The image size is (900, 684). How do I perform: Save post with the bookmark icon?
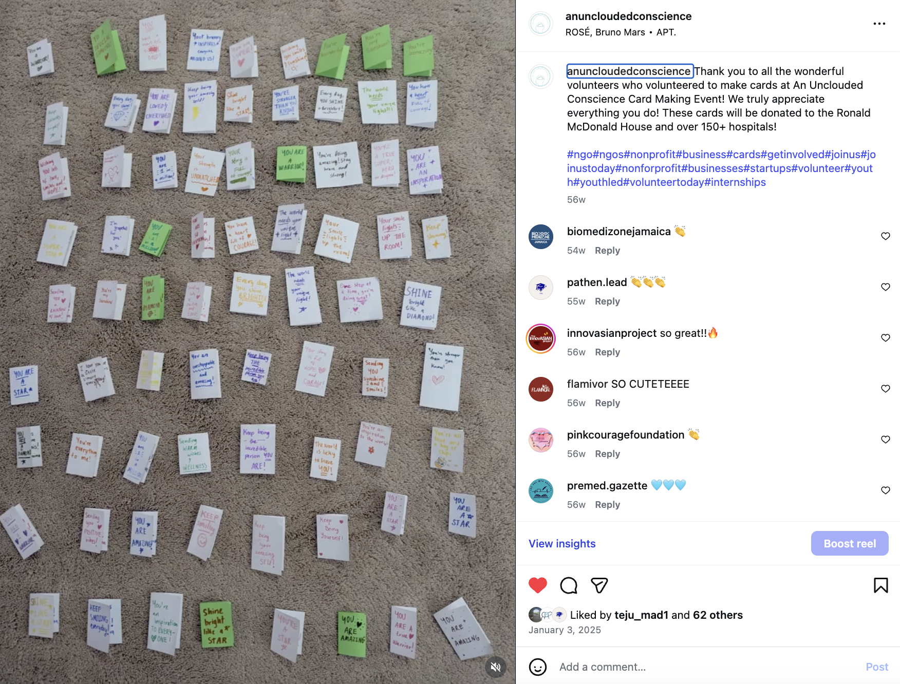tap(880, 585)
